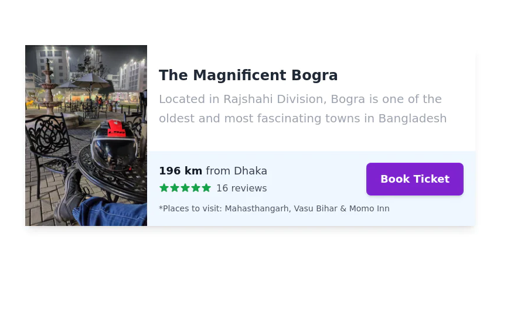Select the fifth (last) rating star
Image resolution: width=514 pixels, height=329 pixels.
206,188
